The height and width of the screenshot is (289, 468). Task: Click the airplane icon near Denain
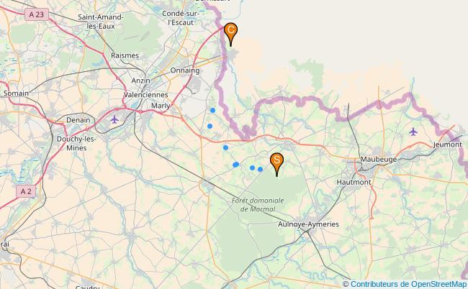click(x=114, y=120)
